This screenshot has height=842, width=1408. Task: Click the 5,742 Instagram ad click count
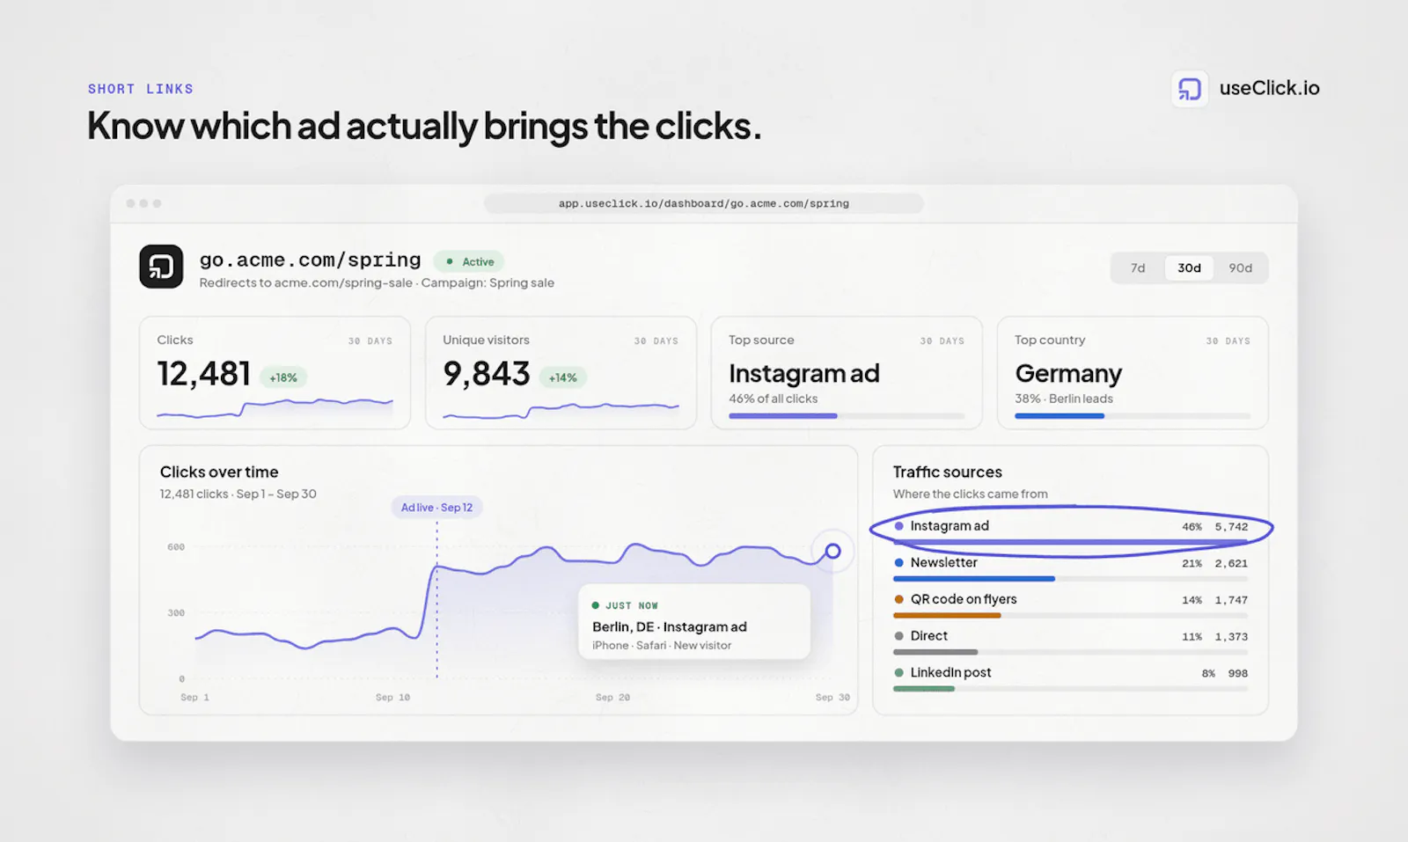(1231, 527)
